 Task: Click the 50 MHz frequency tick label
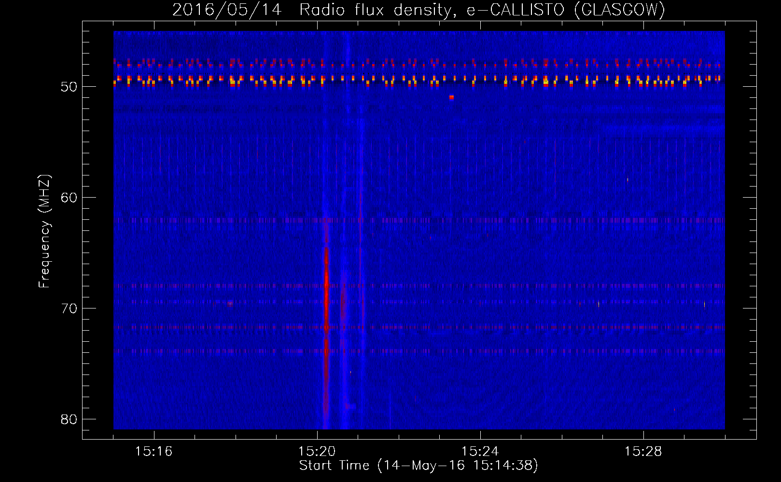[70, 87]
